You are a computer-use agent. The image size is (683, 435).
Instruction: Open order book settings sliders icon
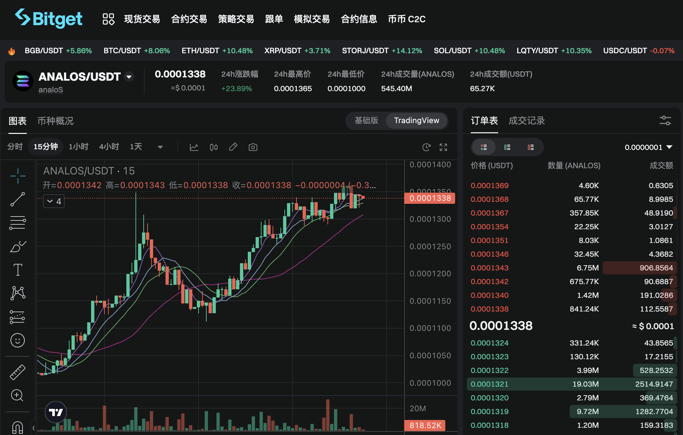665,121
